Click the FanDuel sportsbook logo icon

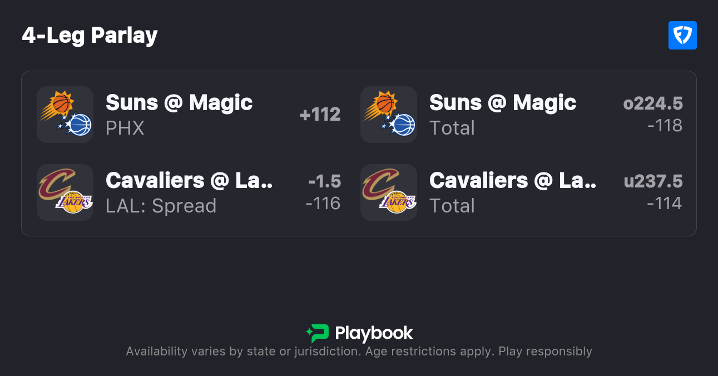682,36
